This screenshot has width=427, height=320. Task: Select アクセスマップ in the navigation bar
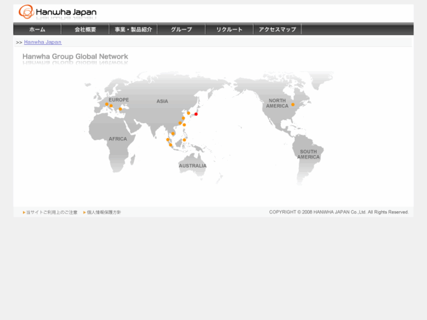click(x=277, y=29)
